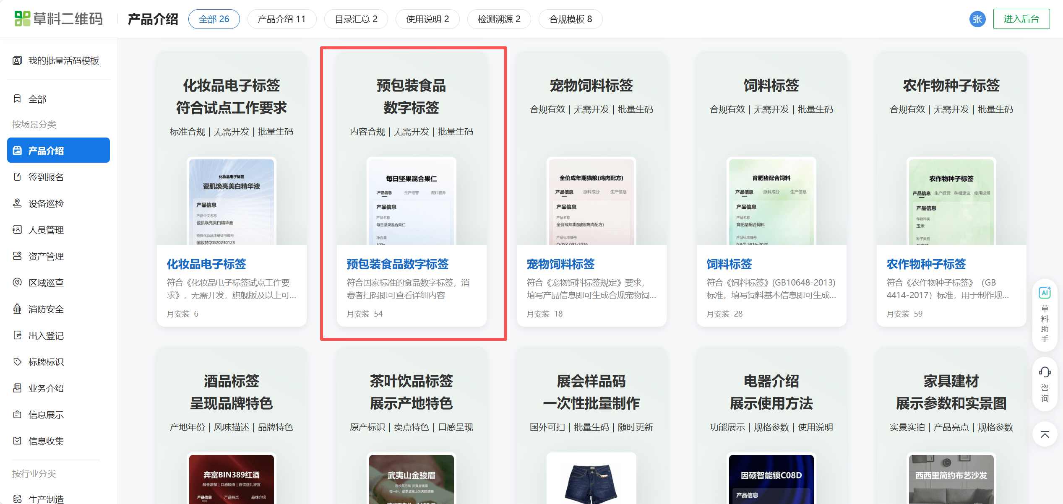This screenshot has width=1063, height=504.
Task: Open 农作物种子标签 title link
Action: coord(925,264)
